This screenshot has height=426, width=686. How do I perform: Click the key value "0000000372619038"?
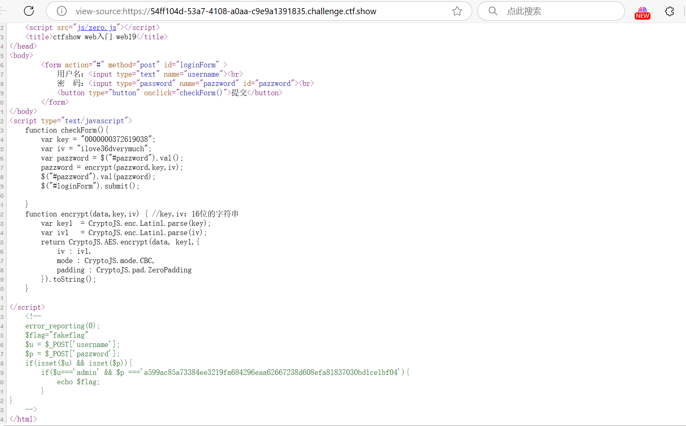(x=116, y=139)
